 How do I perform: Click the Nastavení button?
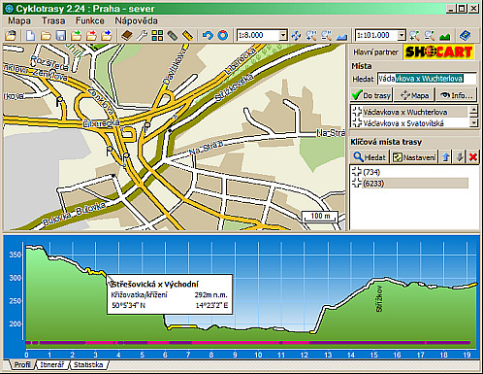tap(414, 157)
